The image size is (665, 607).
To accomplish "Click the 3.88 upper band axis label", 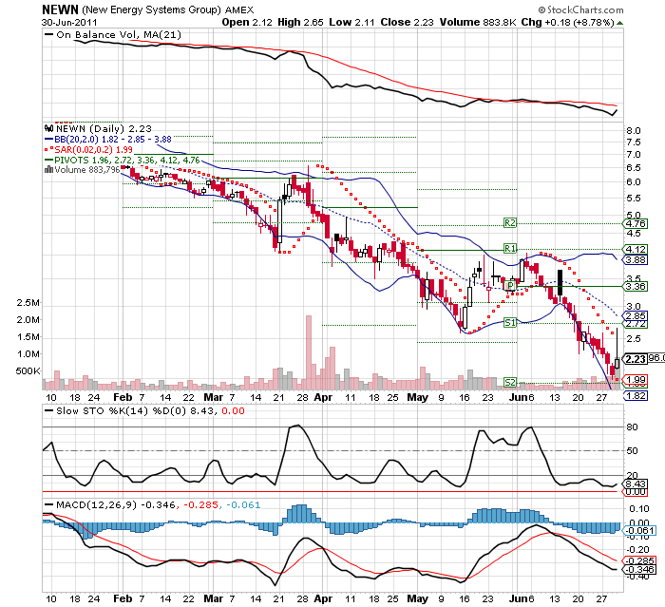I will pyautogui.click(x=636, y=259).
